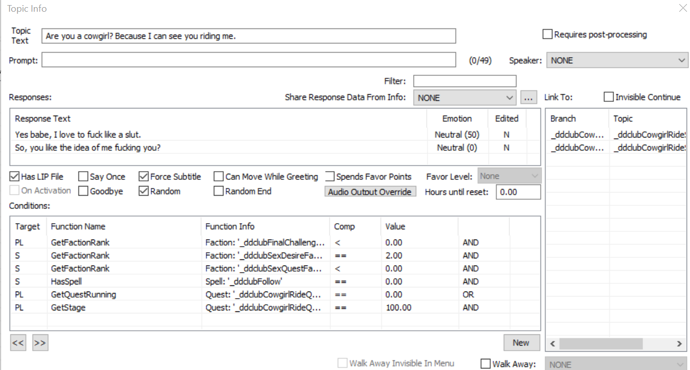Click the New condition button
The height and width of the screenshot is (370, 690).
pos(521,343)
